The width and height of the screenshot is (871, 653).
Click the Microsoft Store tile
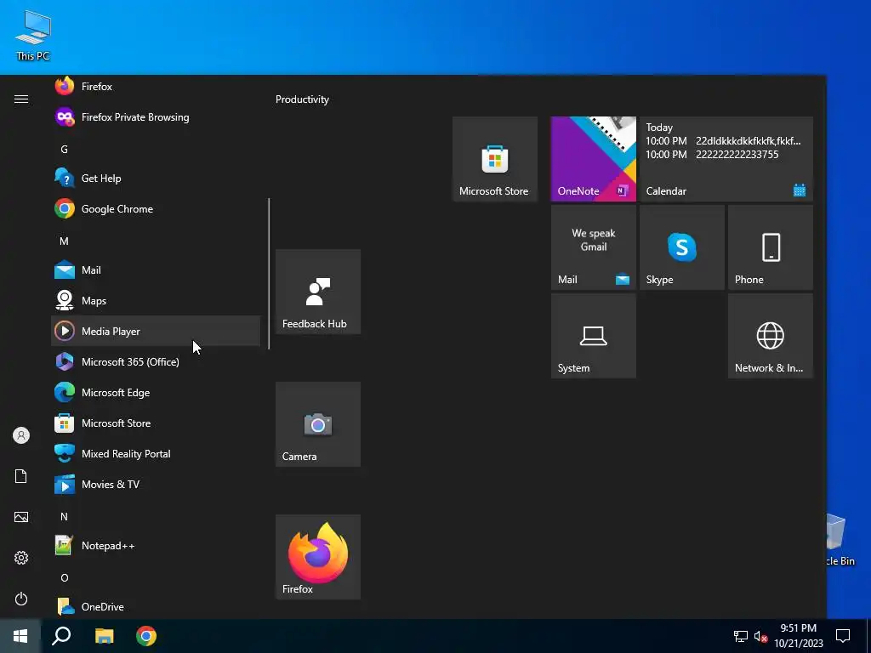(495, 159)
